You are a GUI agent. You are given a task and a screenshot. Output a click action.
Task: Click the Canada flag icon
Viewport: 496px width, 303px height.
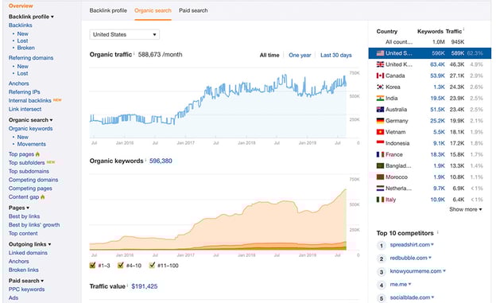[x=380, y=76]
